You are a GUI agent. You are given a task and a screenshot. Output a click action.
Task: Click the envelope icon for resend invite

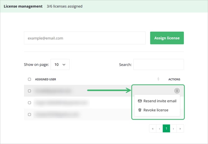coord(140,101)
